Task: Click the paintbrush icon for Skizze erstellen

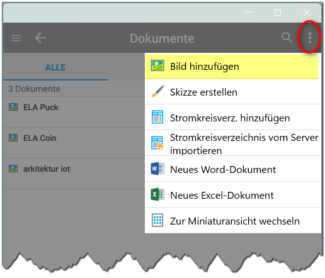Action: (x=157, y=91)
